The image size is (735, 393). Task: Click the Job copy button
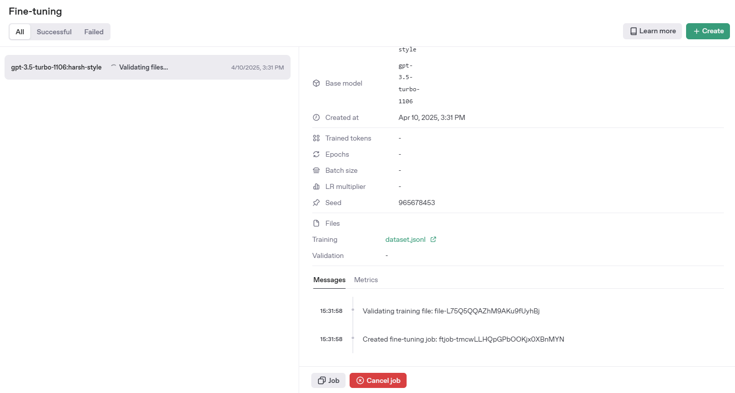(x=328, y=380)
